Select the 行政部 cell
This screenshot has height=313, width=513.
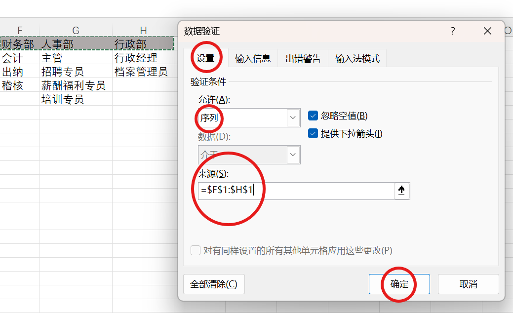coord(143,43)
